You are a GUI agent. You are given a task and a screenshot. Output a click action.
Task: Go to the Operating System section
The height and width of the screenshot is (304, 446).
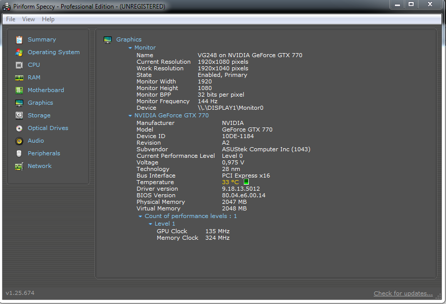pyautogui.click(x=54, y=52)
